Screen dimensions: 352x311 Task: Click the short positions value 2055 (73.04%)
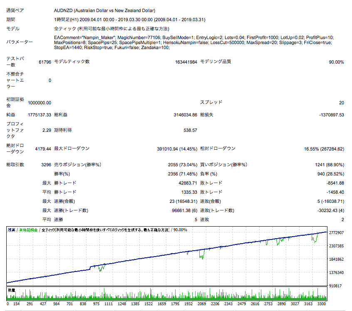pos(183,165)
